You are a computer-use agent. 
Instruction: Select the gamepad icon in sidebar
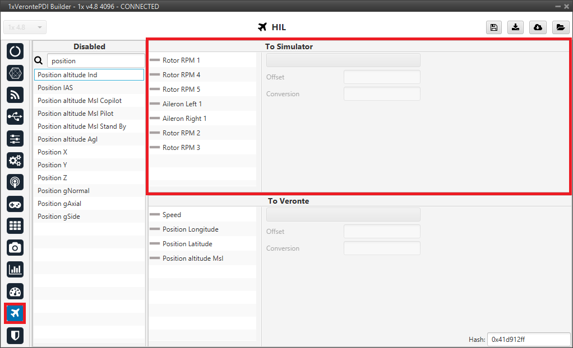[x=15, y=204]
